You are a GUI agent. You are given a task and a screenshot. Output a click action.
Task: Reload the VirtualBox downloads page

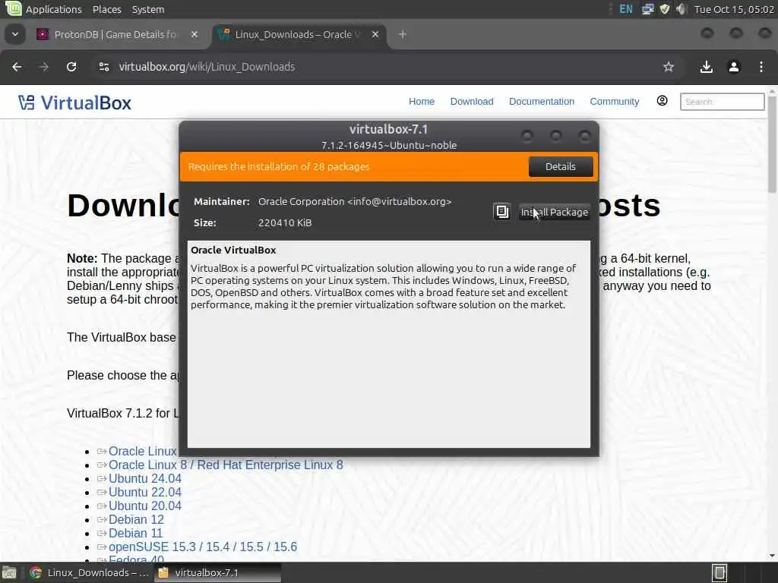pyautogui.click(x=71, y=67)
